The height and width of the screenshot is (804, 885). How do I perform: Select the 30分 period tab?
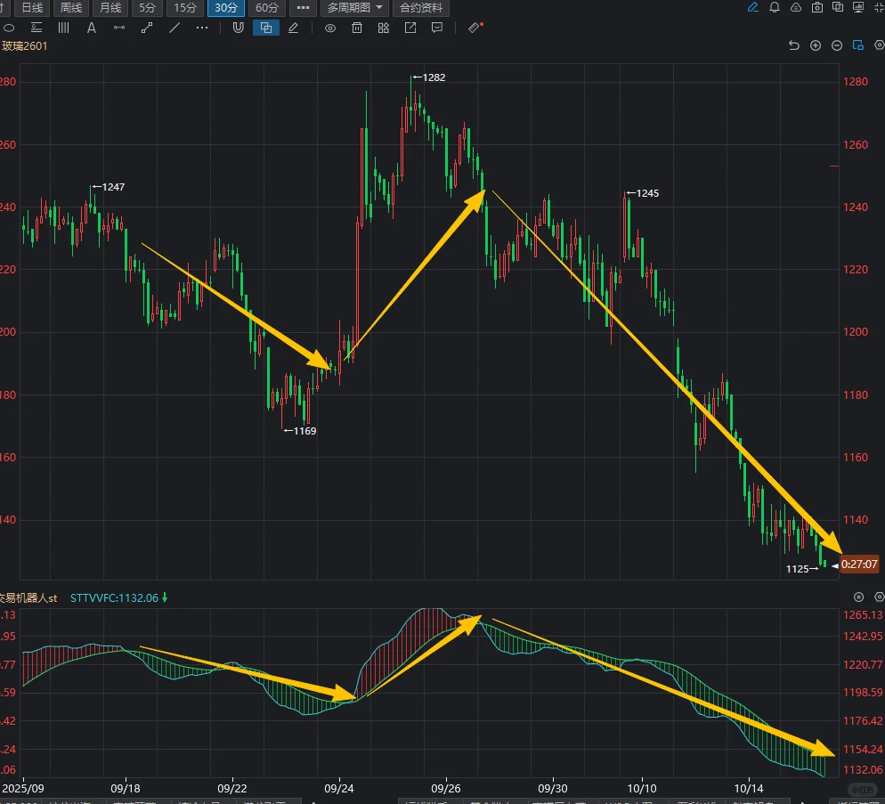click(x=226, y=8)
